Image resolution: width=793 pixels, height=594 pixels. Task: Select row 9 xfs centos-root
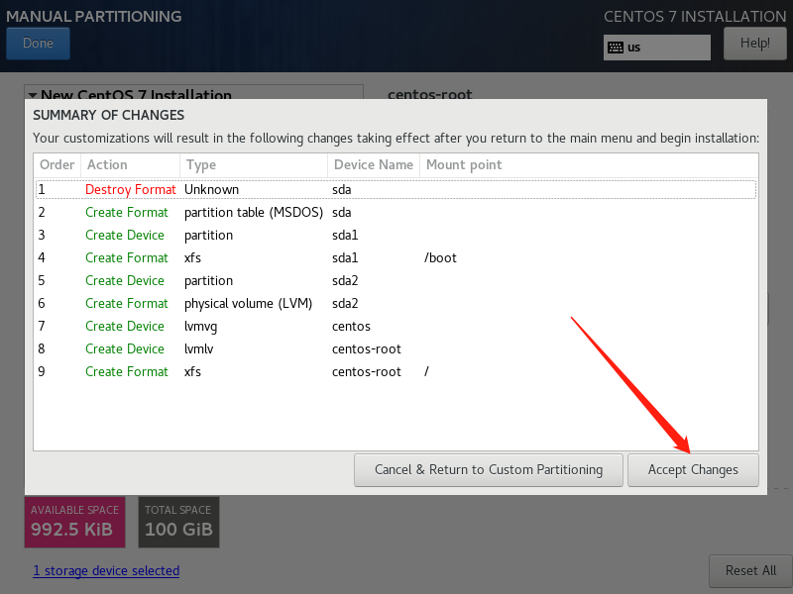[396, 372]
